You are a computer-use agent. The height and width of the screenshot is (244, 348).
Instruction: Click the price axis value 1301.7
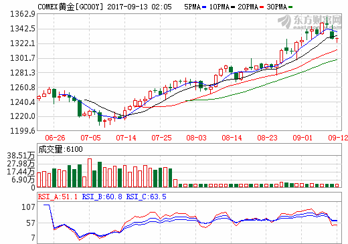(x=23, y=58)
